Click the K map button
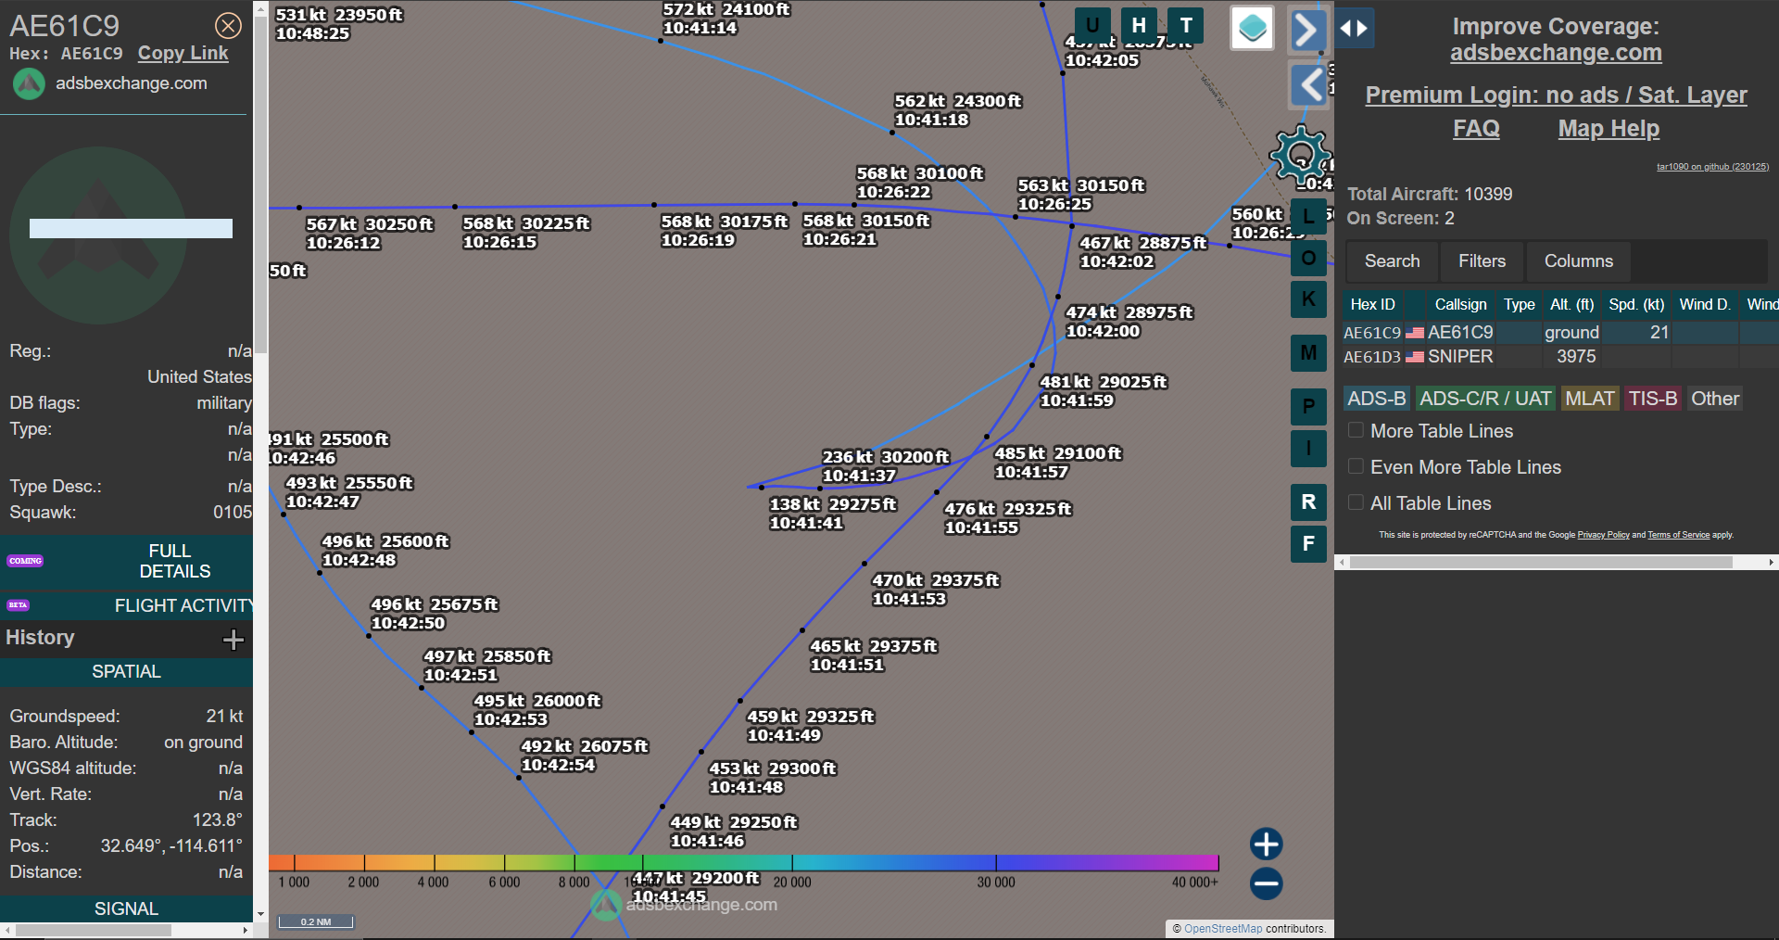Viewport: 1779px width, 940px height. tap(1308, 299)
